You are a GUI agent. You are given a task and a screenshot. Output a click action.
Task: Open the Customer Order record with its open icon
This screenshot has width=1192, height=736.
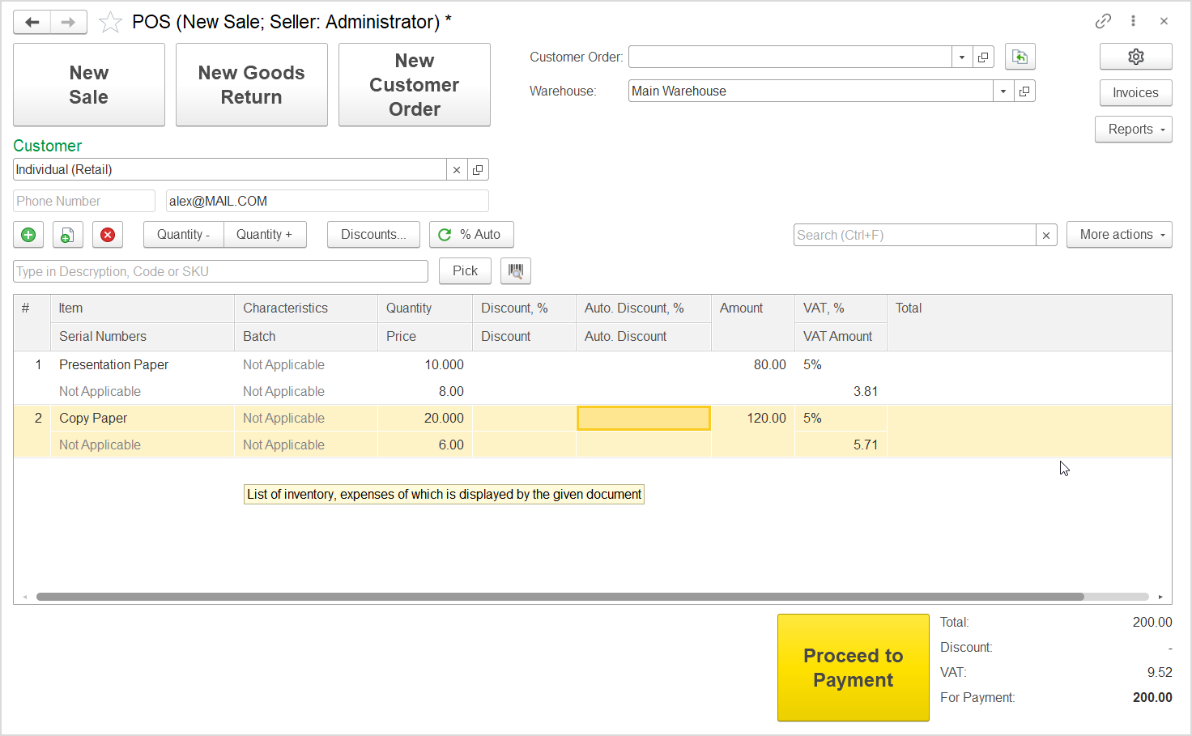coord(983,57)
